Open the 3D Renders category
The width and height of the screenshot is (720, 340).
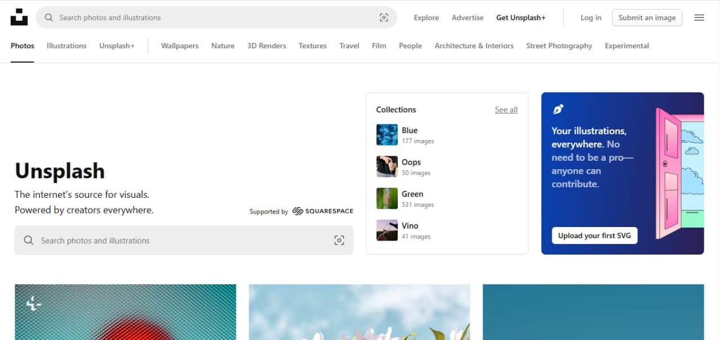(267, 46)
